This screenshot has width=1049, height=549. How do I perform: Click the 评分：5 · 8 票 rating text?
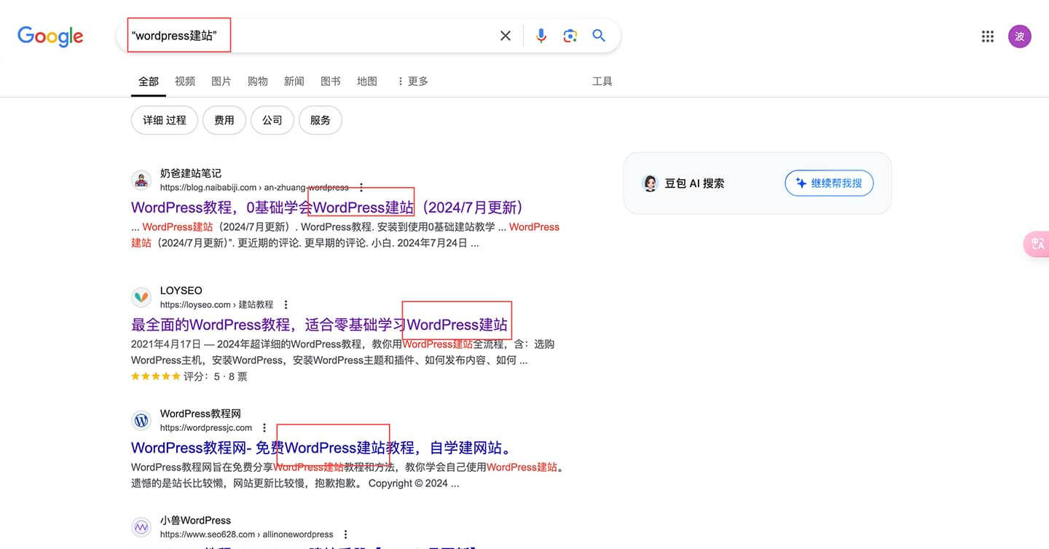point(216,376)
